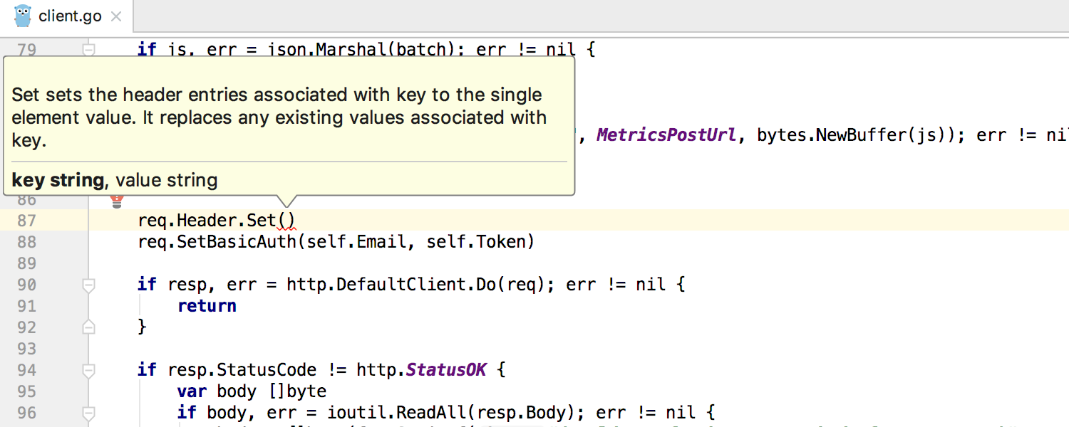The image size is (1069, 427).
Task: Collapse the if resp block at line 90
Action: pos(88,285)
